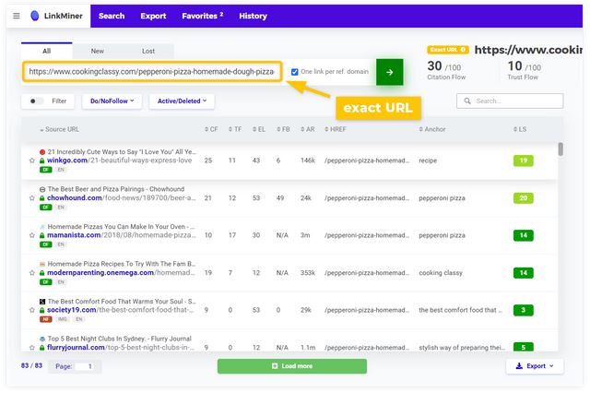
Task: Click the winkgo.com secure lock icon
Action: coord(42,161)
